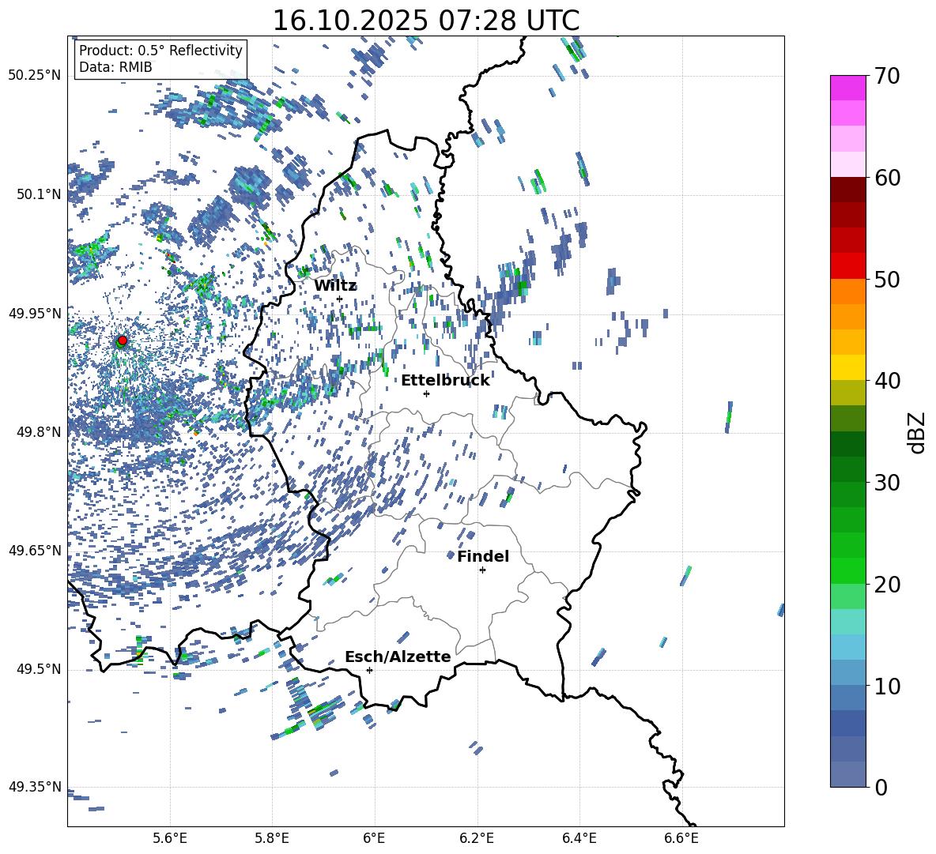The image size is (936, 854).
Task: Click the 50.25°N latitude label
Action: point(35,76)
